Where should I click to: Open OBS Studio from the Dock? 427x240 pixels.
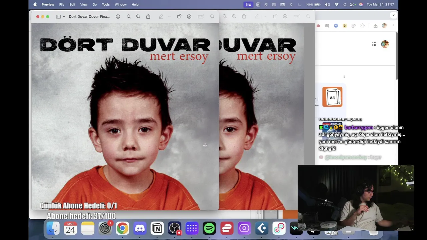[174, 228]
